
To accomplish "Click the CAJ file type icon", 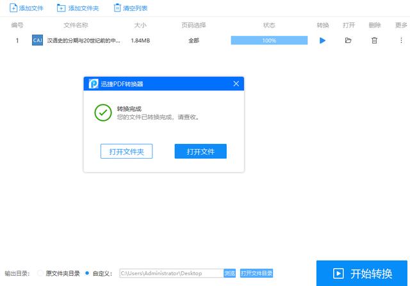I will click(x=37, y=40).
